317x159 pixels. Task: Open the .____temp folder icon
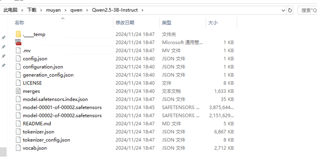pyautogui.click(x=18, y=34)
